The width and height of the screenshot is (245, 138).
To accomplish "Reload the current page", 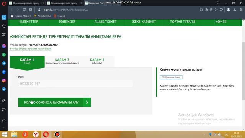I will [24, 10].
